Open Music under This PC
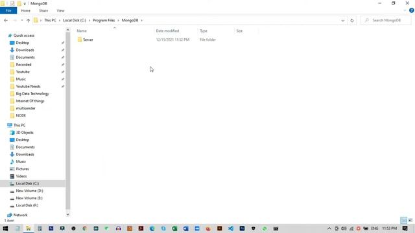The width and height of the screenshot is (415, 233). pos(21,162)
